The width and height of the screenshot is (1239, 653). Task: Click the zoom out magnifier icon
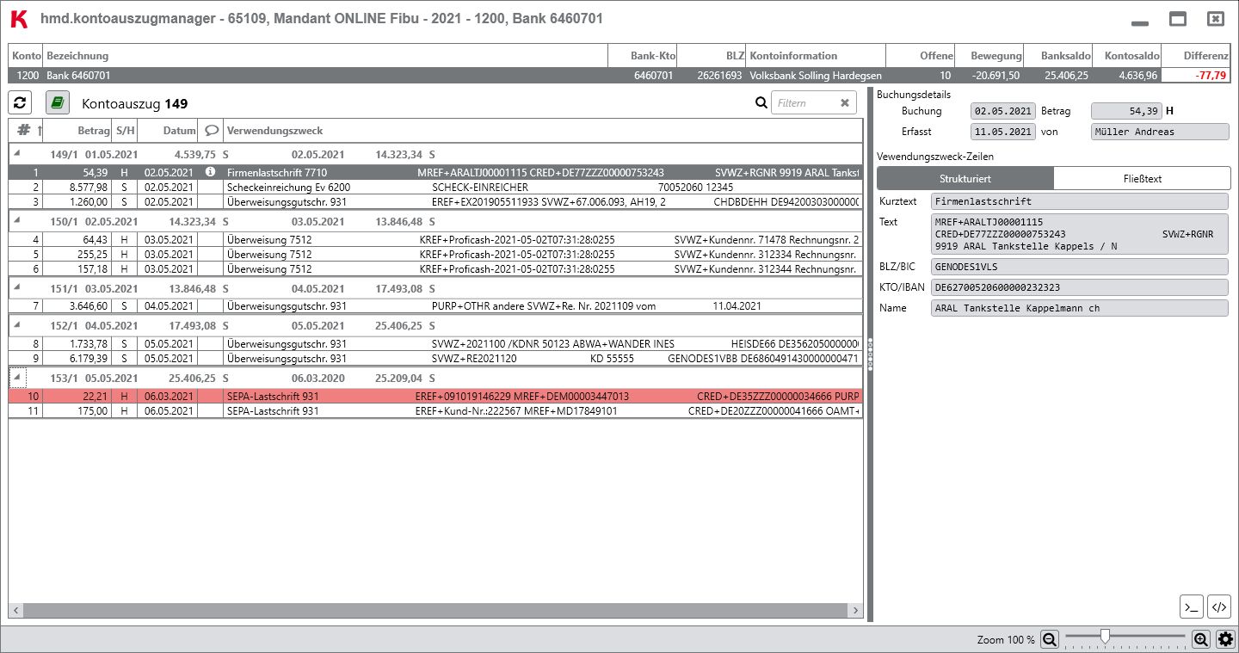click(x=1050, y=639)
